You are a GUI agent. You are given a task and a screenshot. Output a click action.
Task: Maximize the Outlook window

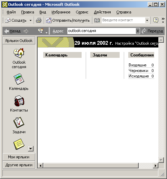(x=156, y=4)
